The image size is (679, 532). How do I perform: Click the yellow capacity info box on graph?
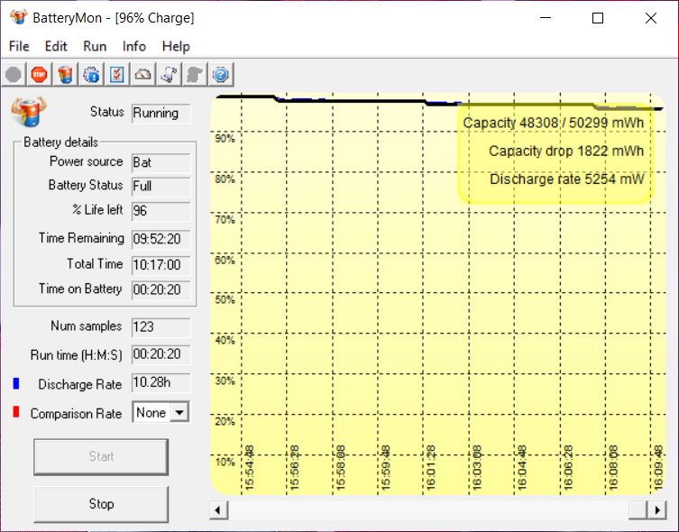click(x=555, y=151)
